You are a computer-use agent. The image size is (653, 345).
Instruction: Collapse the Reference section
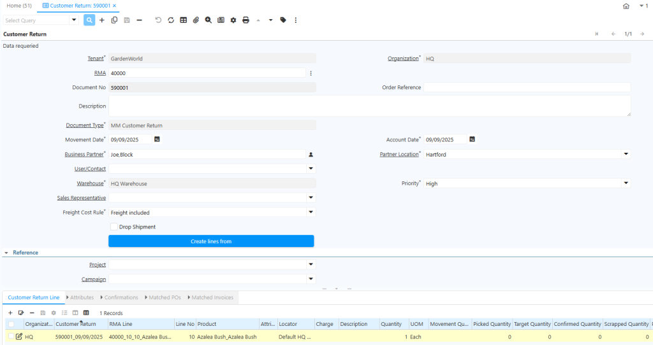coord(6,253)
